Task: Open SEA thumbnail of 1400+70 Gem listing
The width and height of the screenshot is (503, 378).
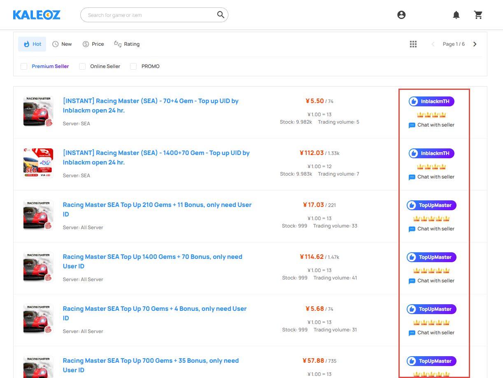Action: coord(38,163)
